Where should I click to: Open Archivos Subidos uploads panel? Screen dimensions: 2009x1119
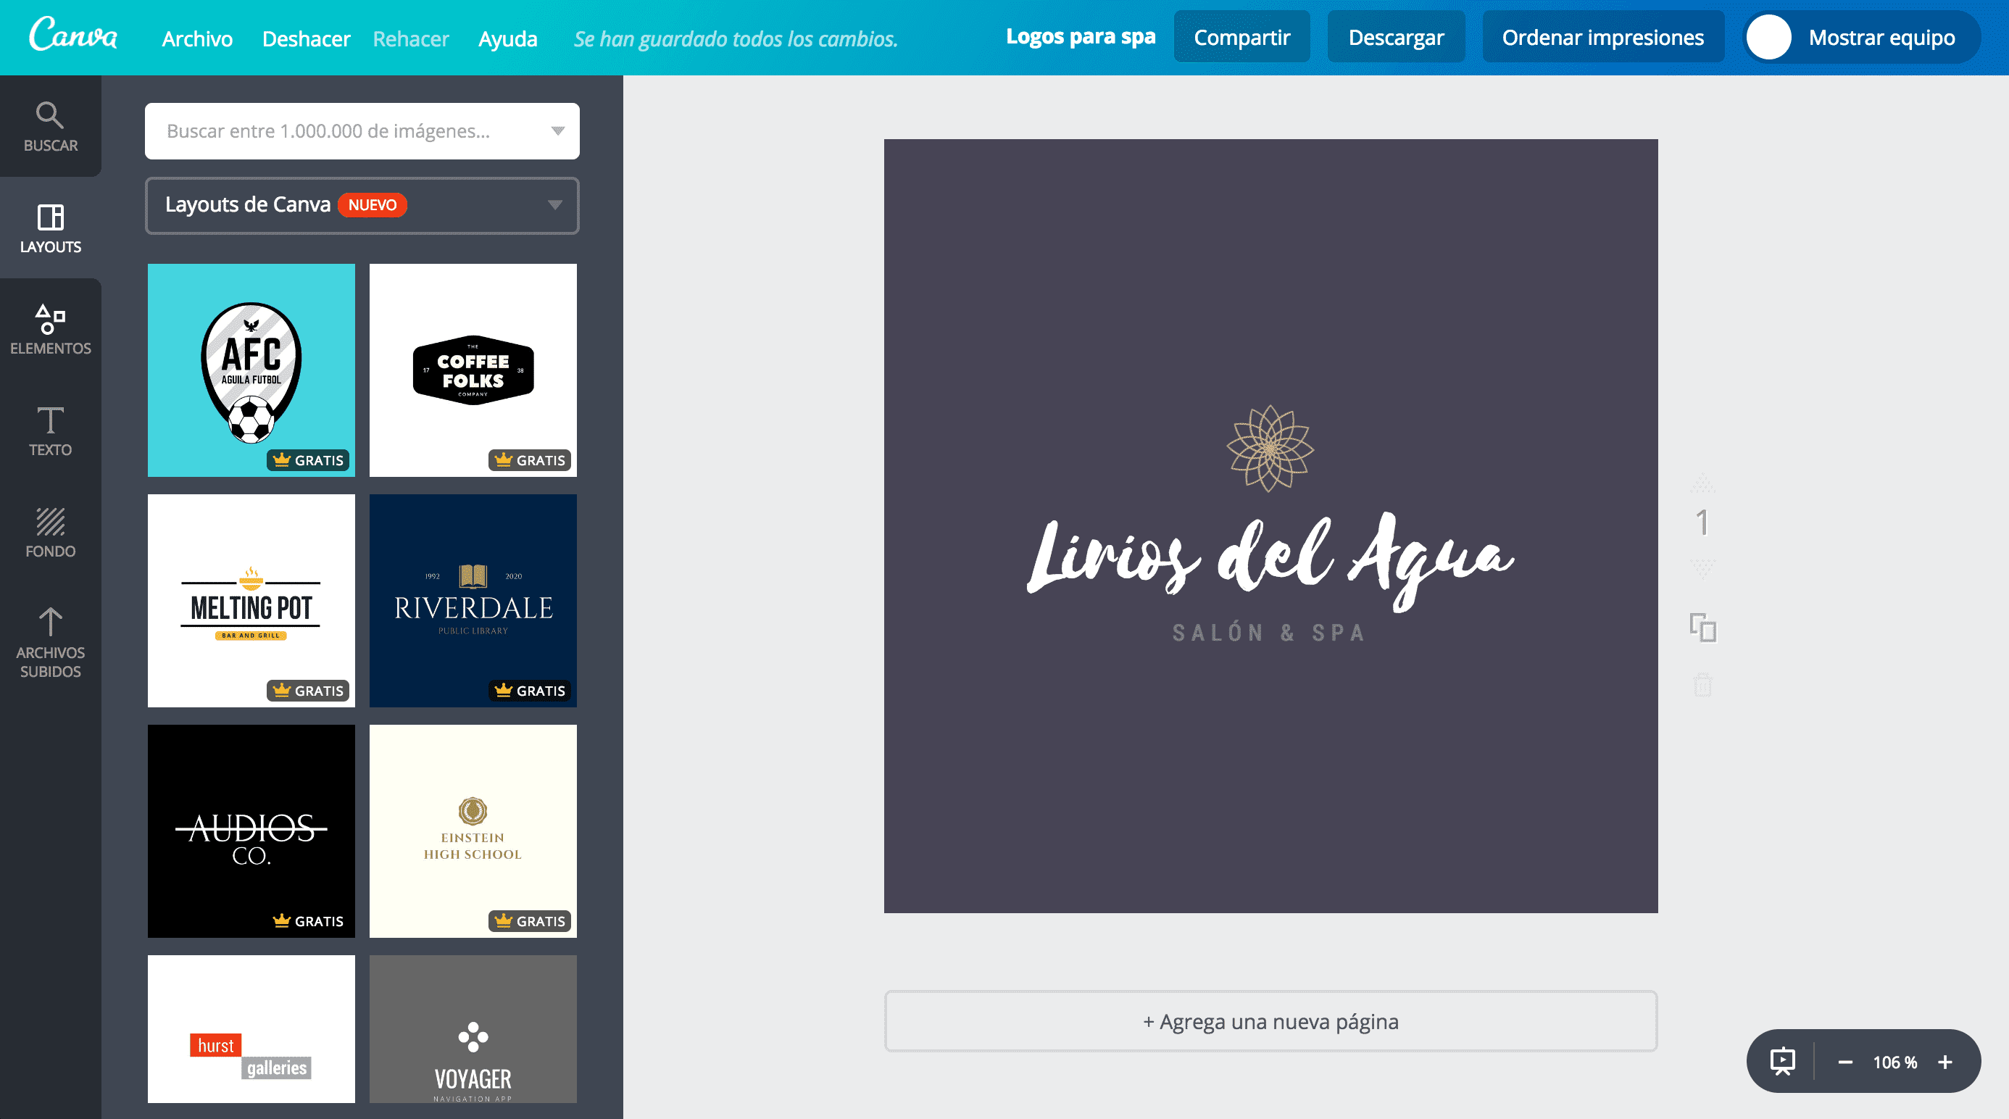coord(50,643)
